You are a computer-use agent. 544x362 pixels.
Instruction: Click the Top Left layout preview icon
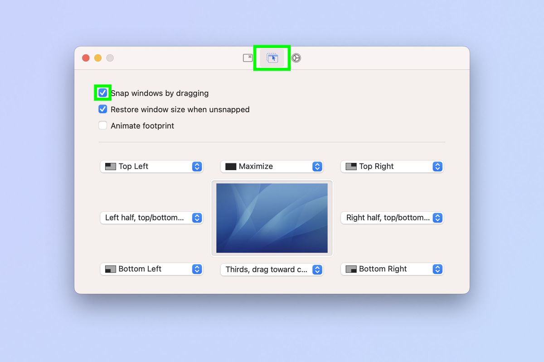[x=110, y=166]
